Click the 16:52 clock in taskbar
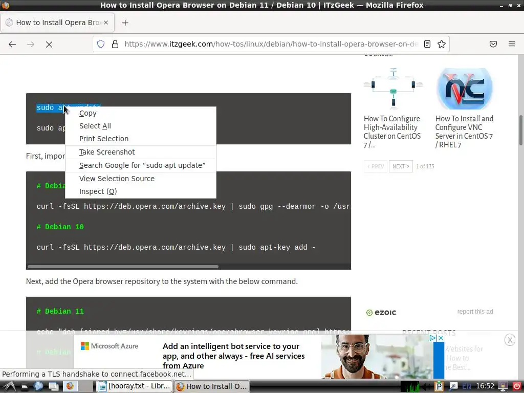Viewport: 524px width, 393px height. [485, 386]
